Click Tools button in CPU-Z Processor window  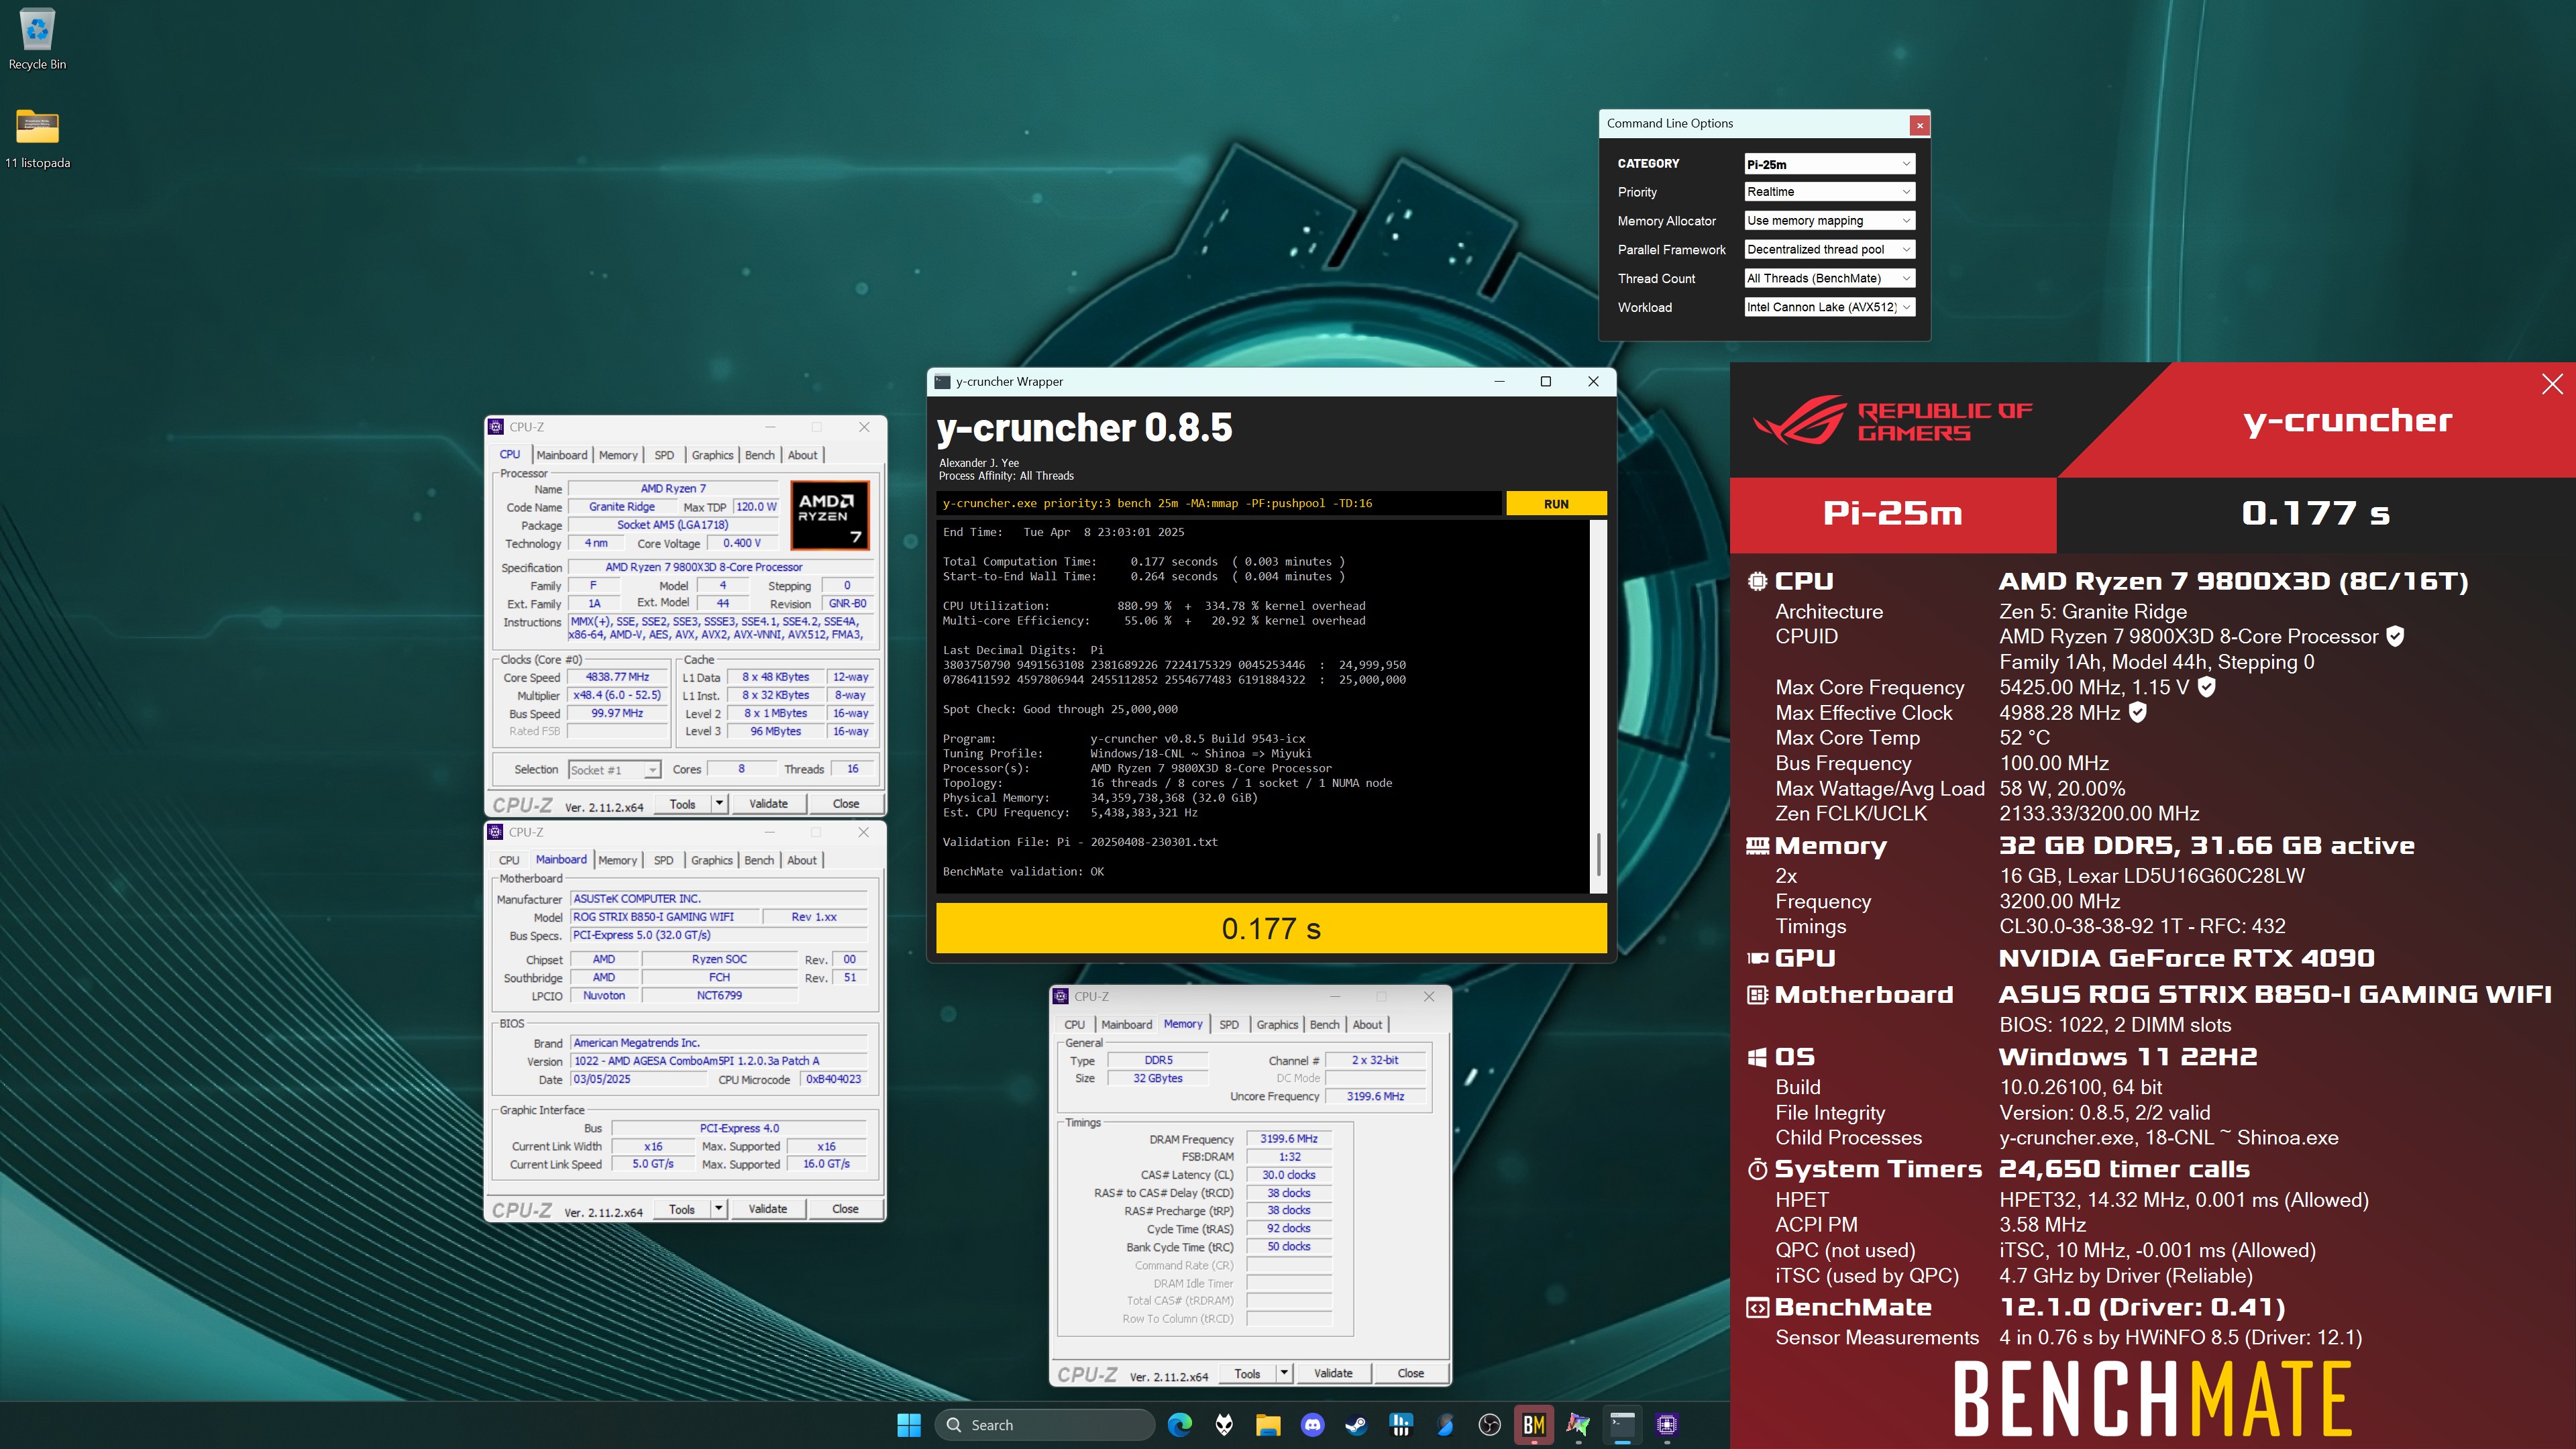(x=682, y=804)
